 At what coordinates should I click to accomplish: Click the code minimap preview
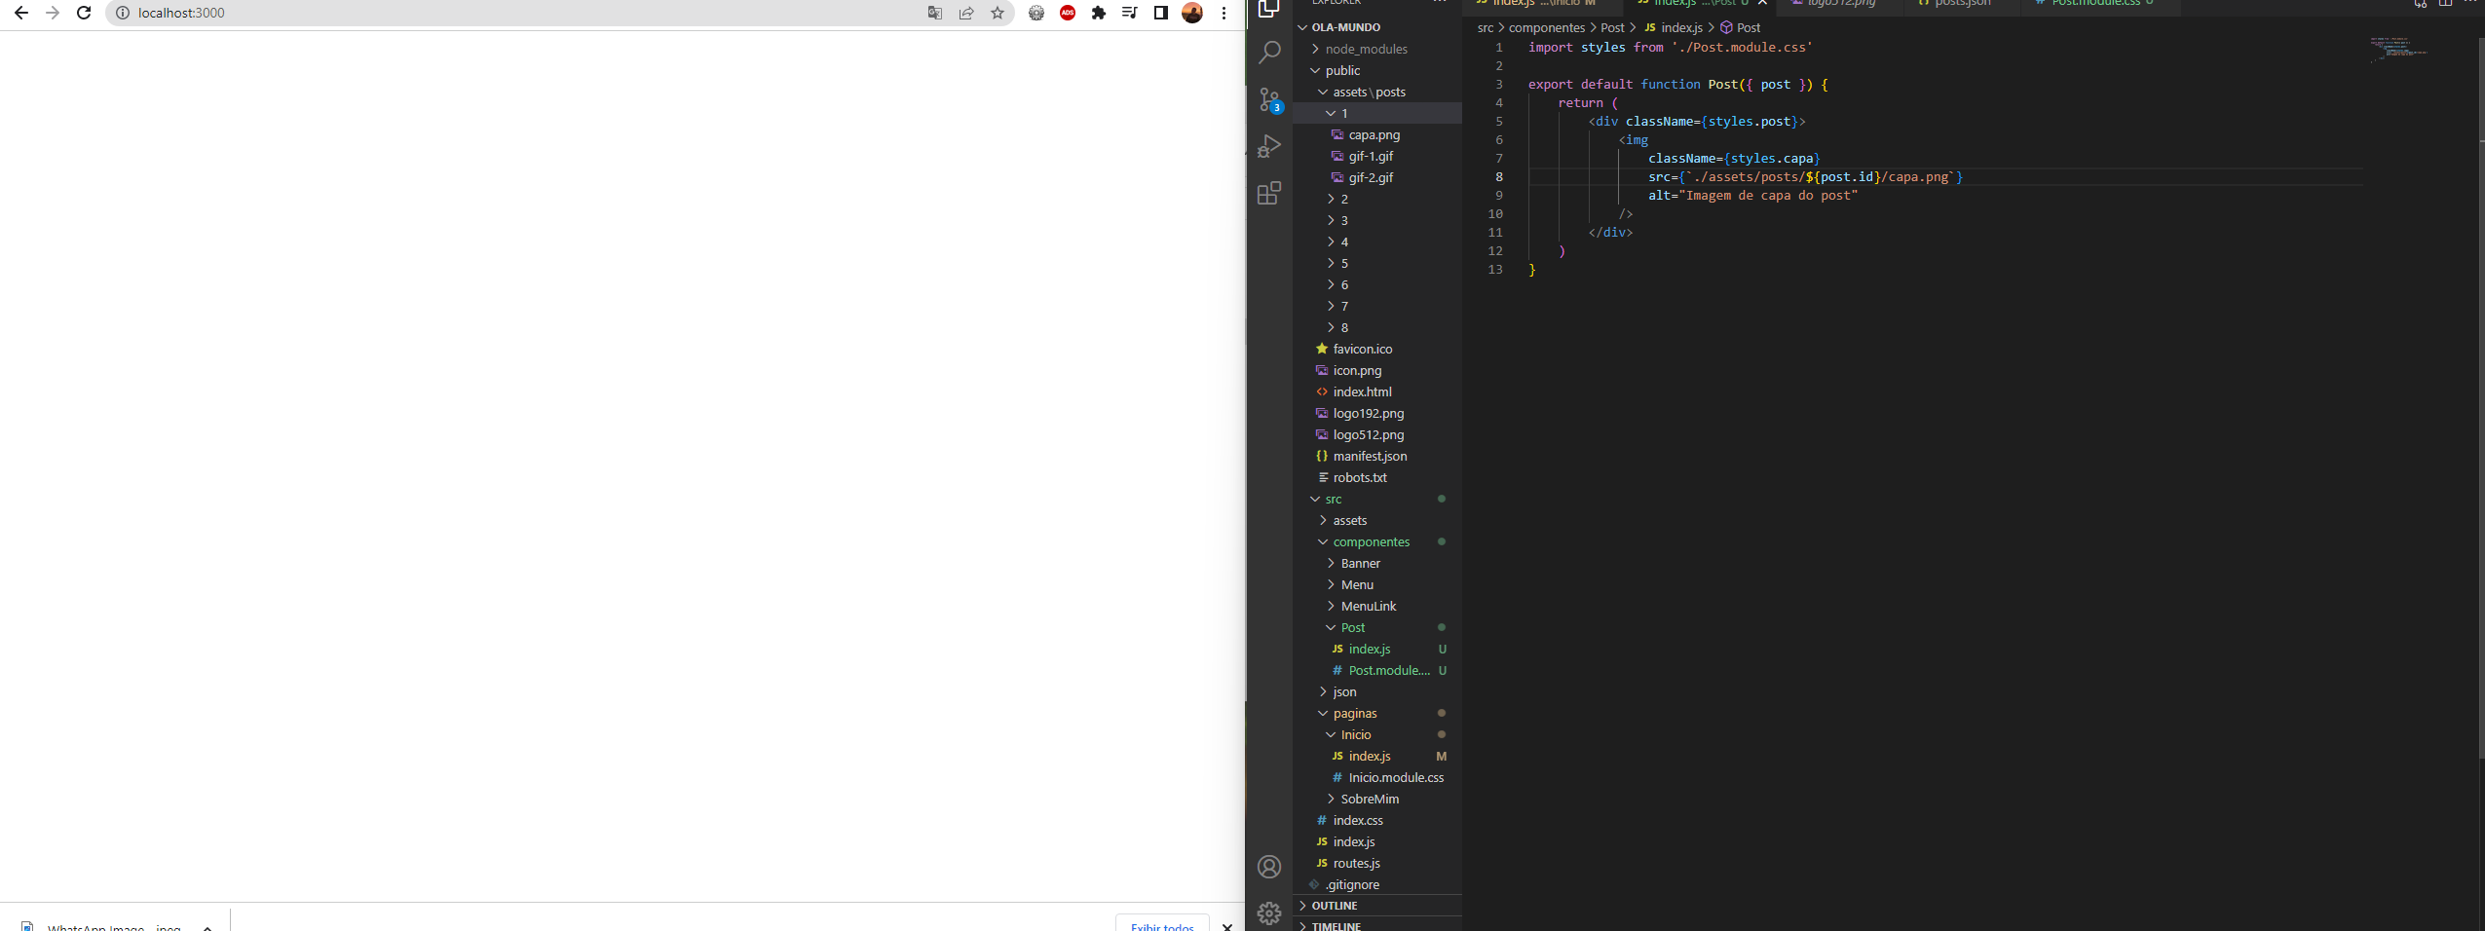tap(2398, 49)
